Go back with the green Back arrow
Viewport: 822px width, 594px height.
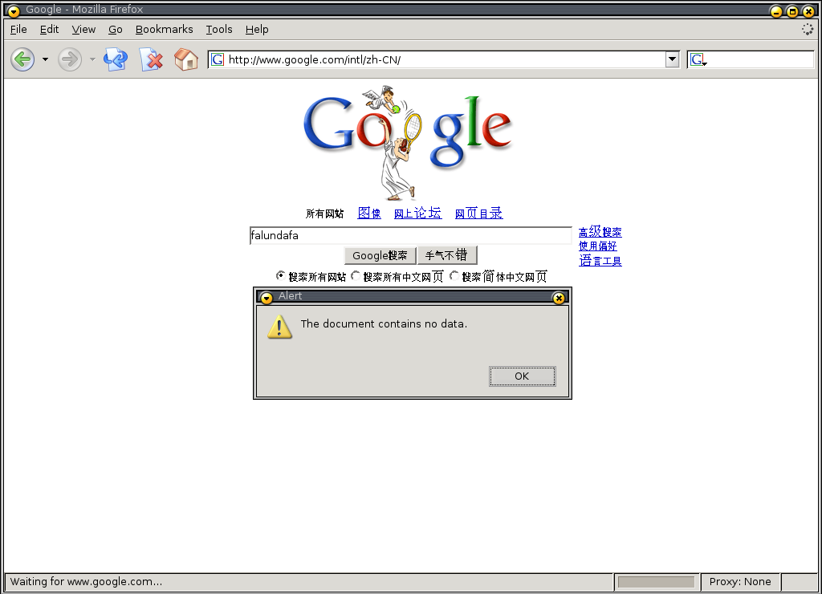point(22,59)
